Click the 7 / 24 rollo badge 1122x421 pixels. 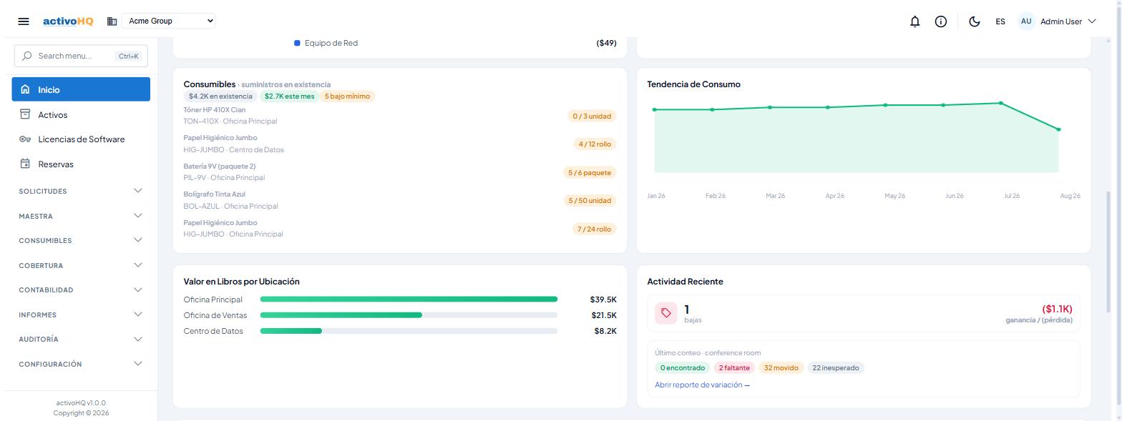[x=595, y=229]
